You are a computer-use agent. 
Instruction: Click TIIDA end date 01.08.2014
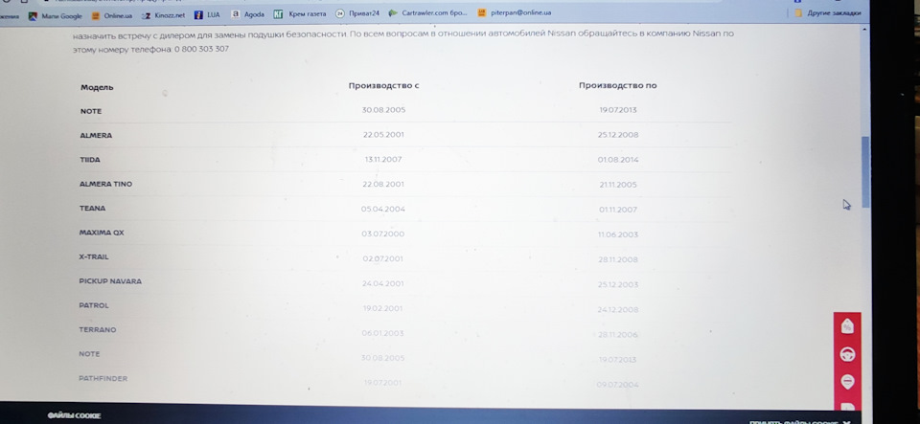[618, 160]
